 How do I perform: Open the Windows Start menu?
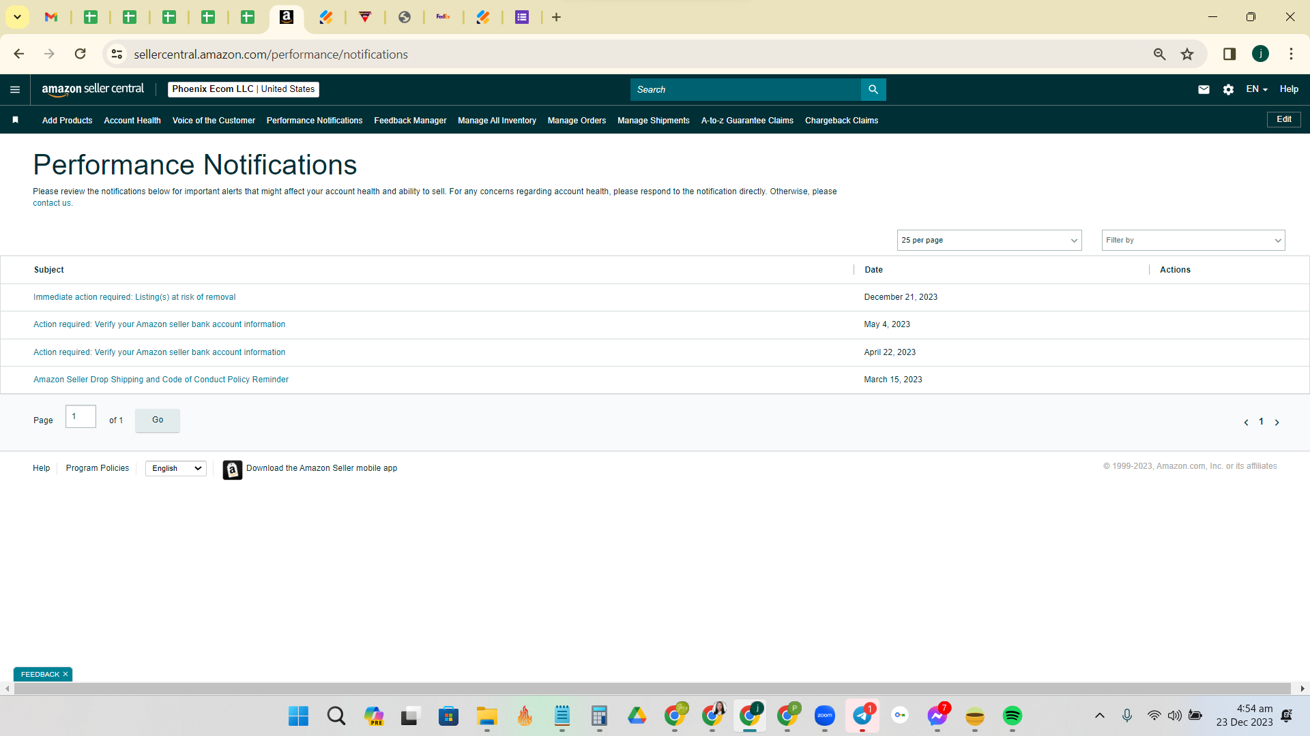point(298,716)
